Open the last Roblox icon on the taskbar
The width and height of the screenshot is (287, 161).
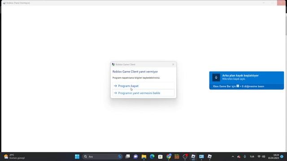209,157
